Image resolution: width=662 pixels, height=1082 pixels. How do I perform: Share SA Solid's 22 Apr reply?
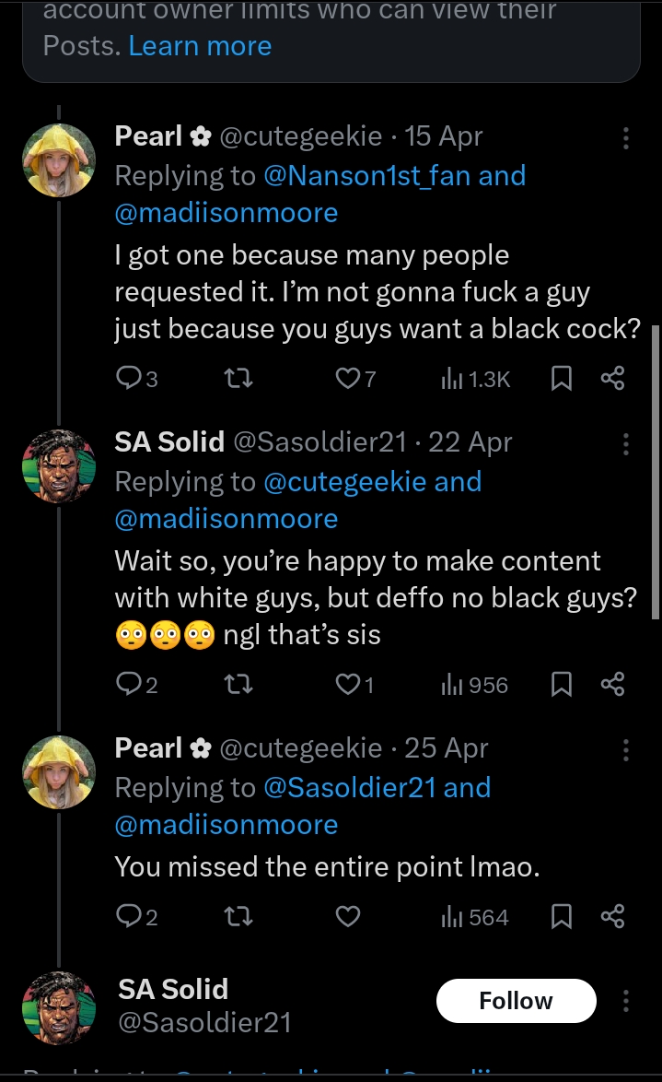613,684
